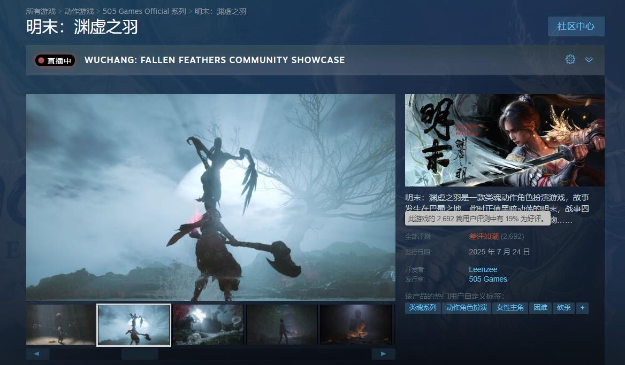Add more tags with plus button

point(582,308)
